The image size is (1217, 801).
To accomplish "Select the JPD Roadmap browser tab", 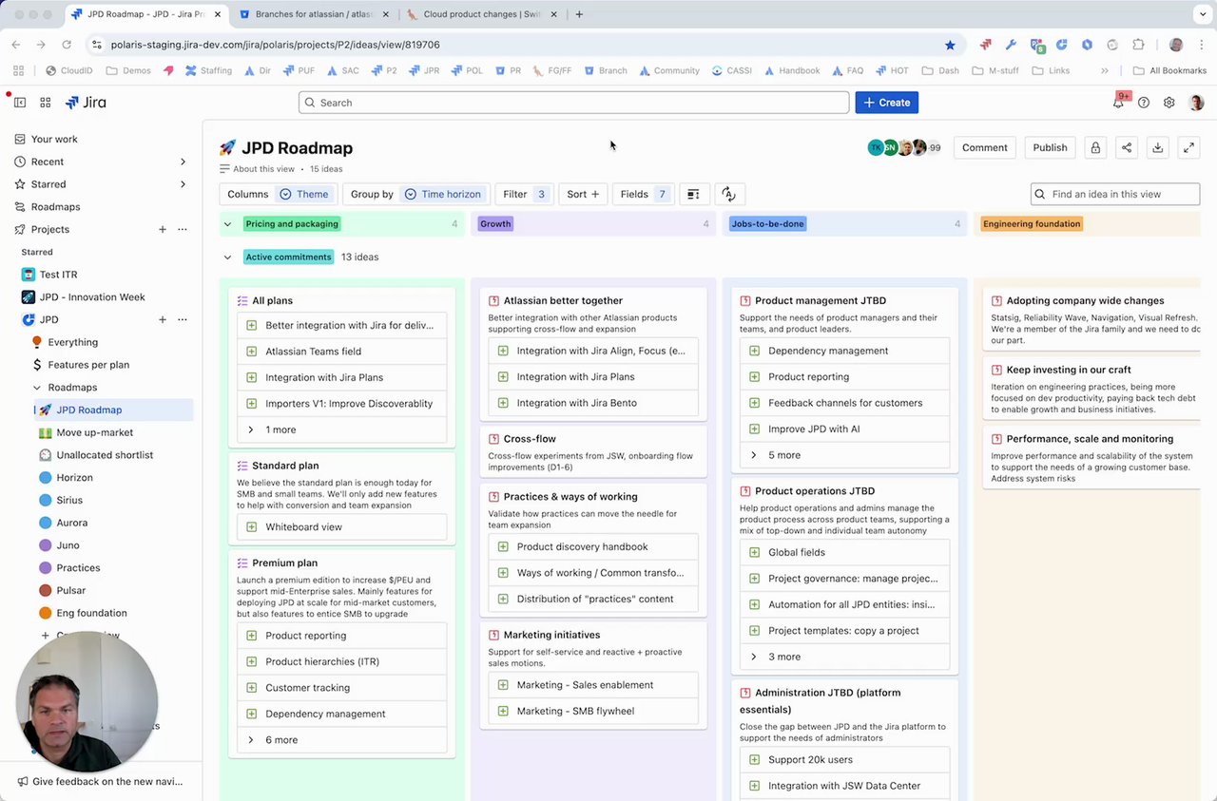I will (145, 14).
